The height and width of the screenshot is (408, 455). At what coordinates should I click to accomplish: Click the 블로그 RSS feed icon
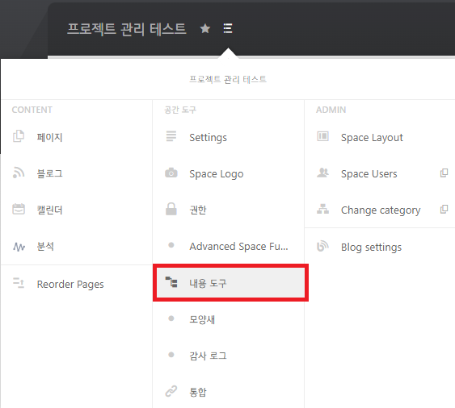coord(19,173)
